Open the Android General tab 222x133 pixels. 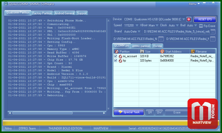click(x=64, y=13)
